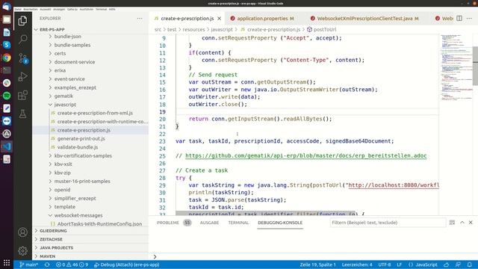The image size is (478, 269).
Task: Expand the template folder
Action: (x=65, y=207)
